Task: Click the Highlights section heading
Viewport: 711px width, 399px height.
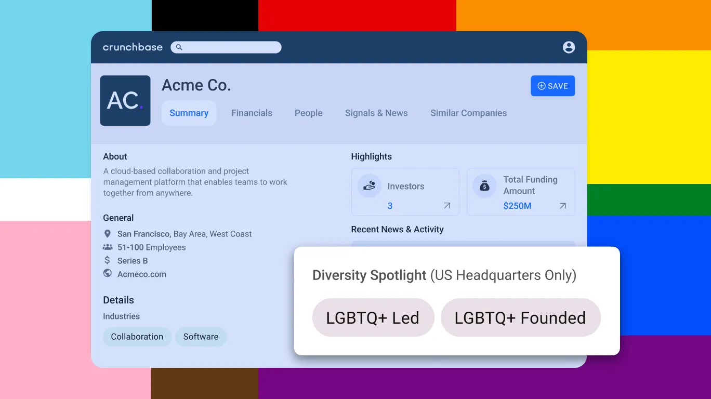Action: 371,156
